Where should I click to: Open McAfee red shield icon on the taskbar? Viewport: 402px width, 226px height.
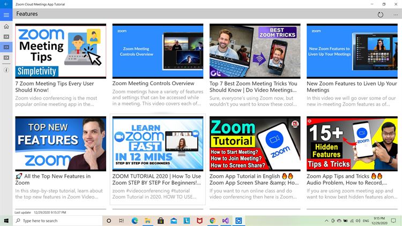click(199, 221)
